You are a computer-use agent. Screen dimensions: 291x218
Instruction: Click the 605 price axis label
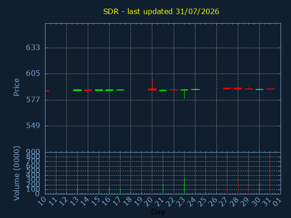(x=33, y=74)
